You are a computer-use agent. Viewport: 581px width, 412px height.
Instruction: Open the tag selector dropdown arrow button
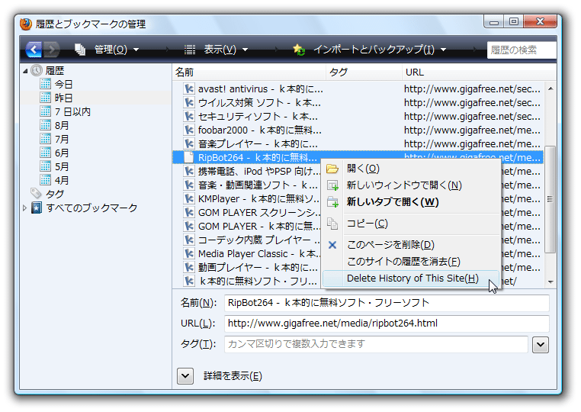pos(541,345)
